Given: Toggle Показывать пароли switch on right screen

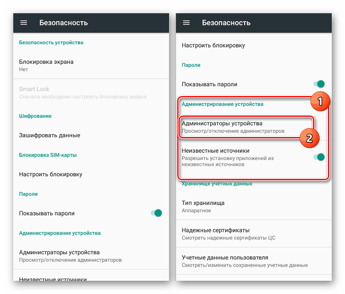Looking at the screenshot, I should click(x=319, y=84).
